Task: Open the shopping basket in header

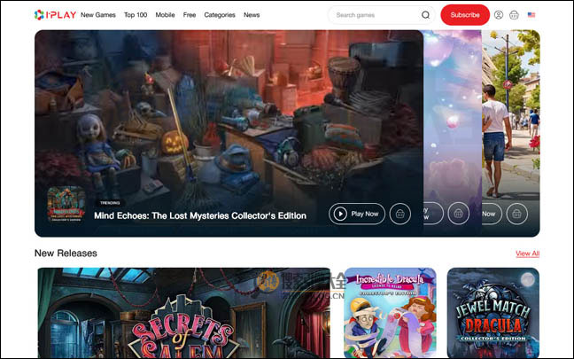Action: (515, 15)
